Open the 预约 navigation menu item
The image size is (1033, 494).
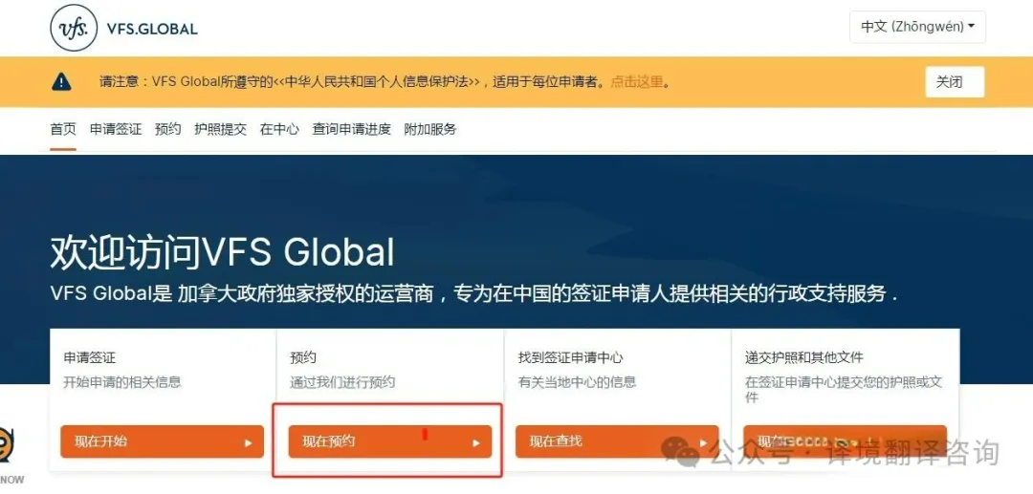pyautogui.click(x=168, y=129)
